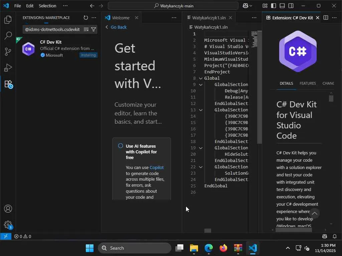Collapse the GlobalSection fold on line 9
The width and height of the screenshot is (342, 256).
coord(201,85)
